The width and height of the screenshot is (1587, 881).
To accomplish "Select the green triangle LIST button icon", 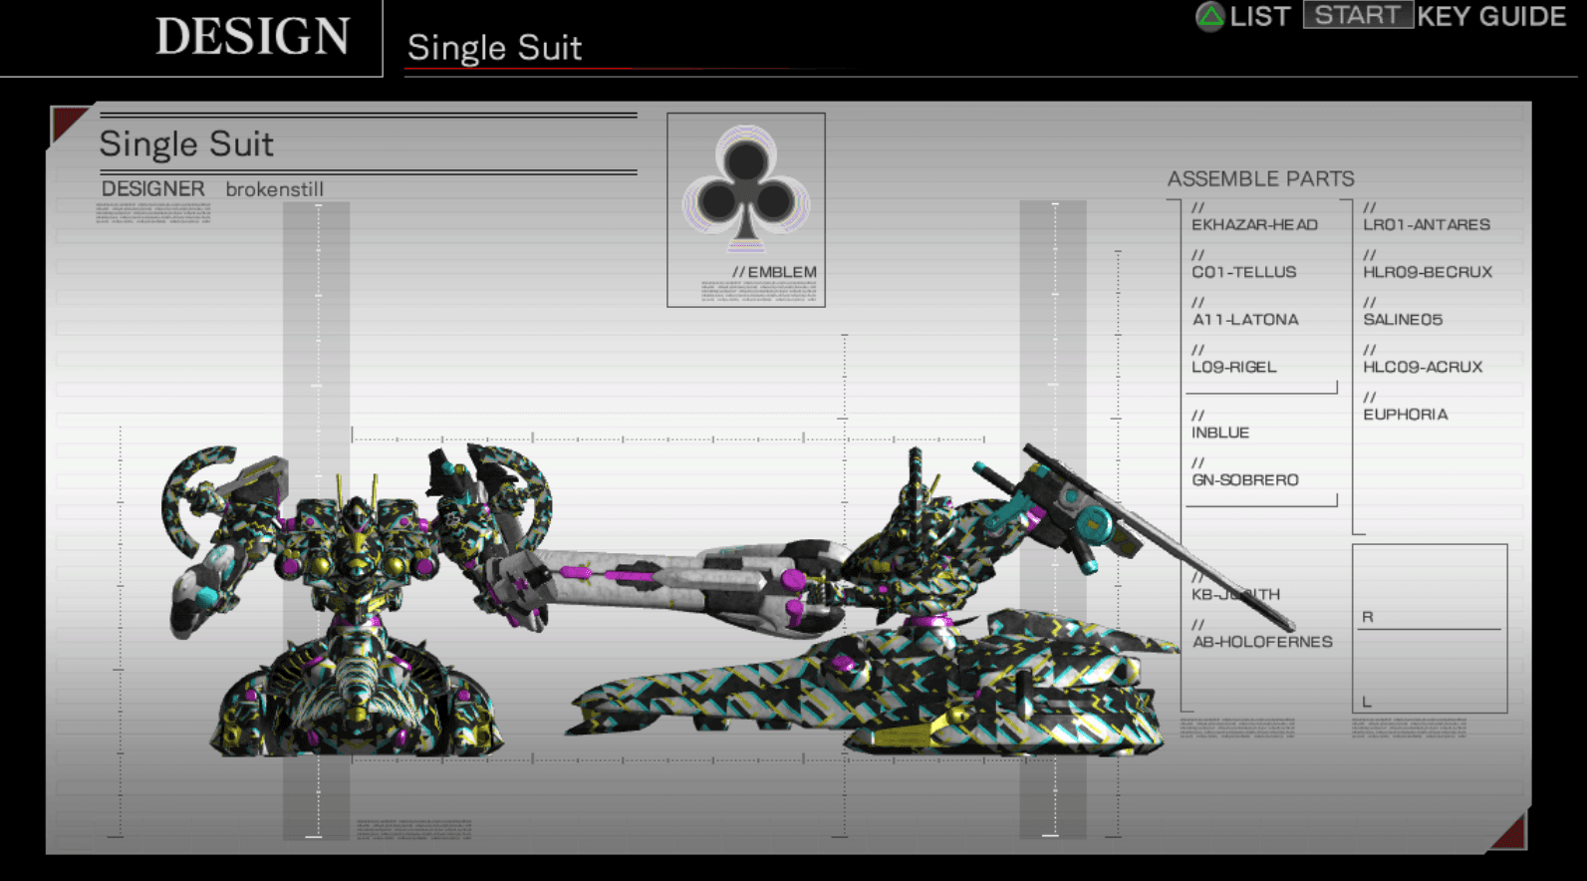I will point(1209,16).
